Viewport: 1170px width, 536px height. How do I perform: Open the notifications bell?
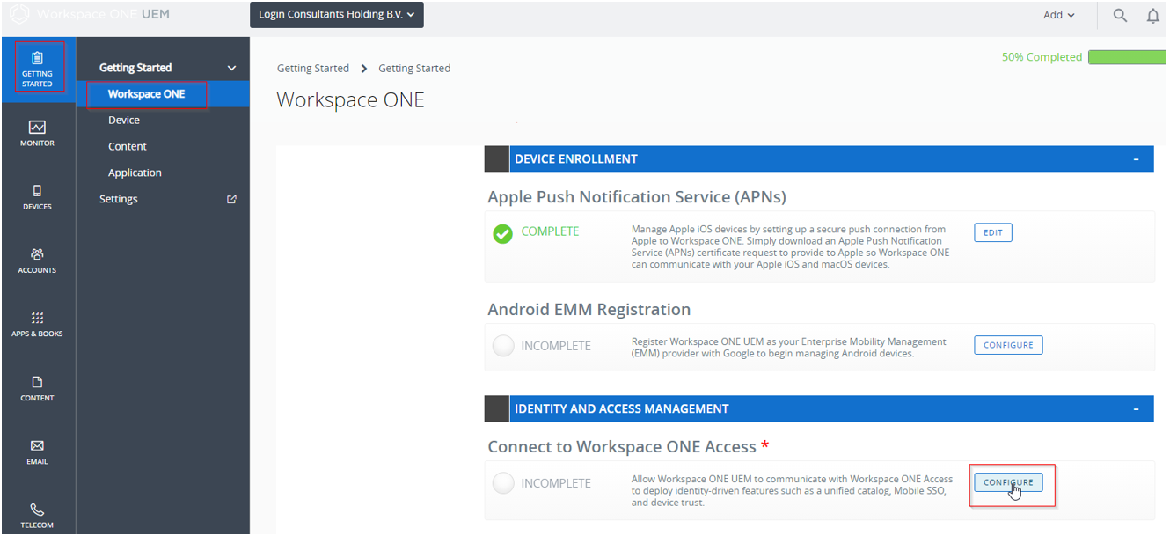point(1153,15)
